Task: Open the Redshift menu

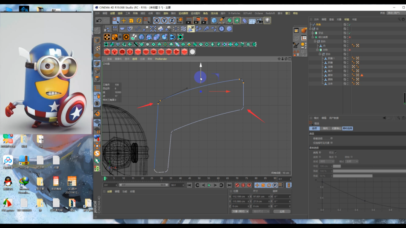Action: pyautogui.click(x=270, y=13)
